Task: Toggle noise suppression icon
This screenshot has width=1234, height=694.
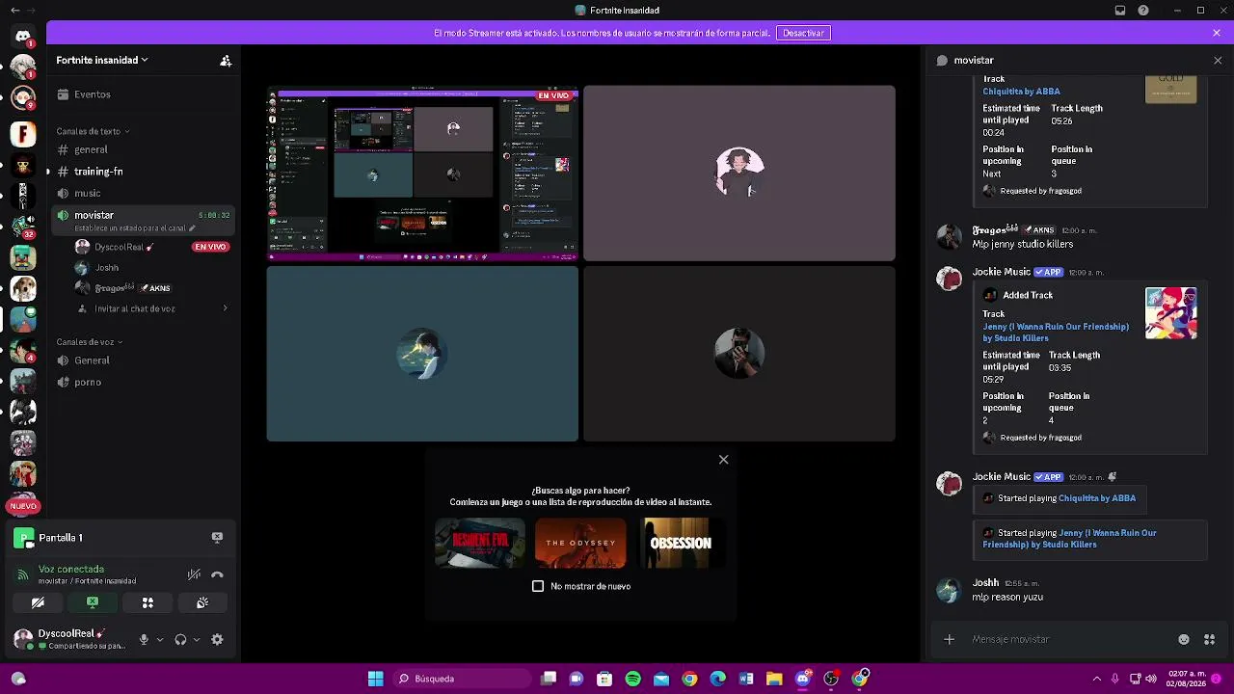Action: (x=194, y=574)
